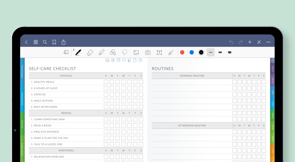The width and height of the screenshot is (295, 162).
Task: Check 8 Hours of Sleep for Wednesday
Action: pyautogui.click(x=123, y=88)
